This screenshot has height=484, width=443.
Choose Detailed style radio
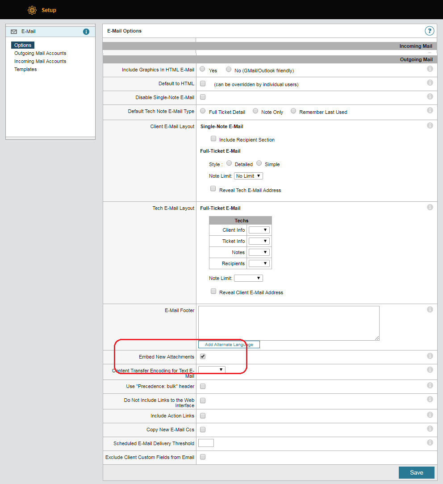pyautogui.click(x=229, y=163)
